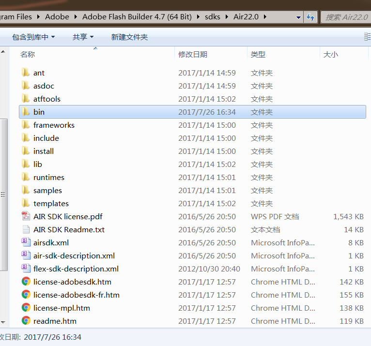Navigate to Adobe in the breadcrumb
The image size is (371, 346).
click(x=57, y=17)
